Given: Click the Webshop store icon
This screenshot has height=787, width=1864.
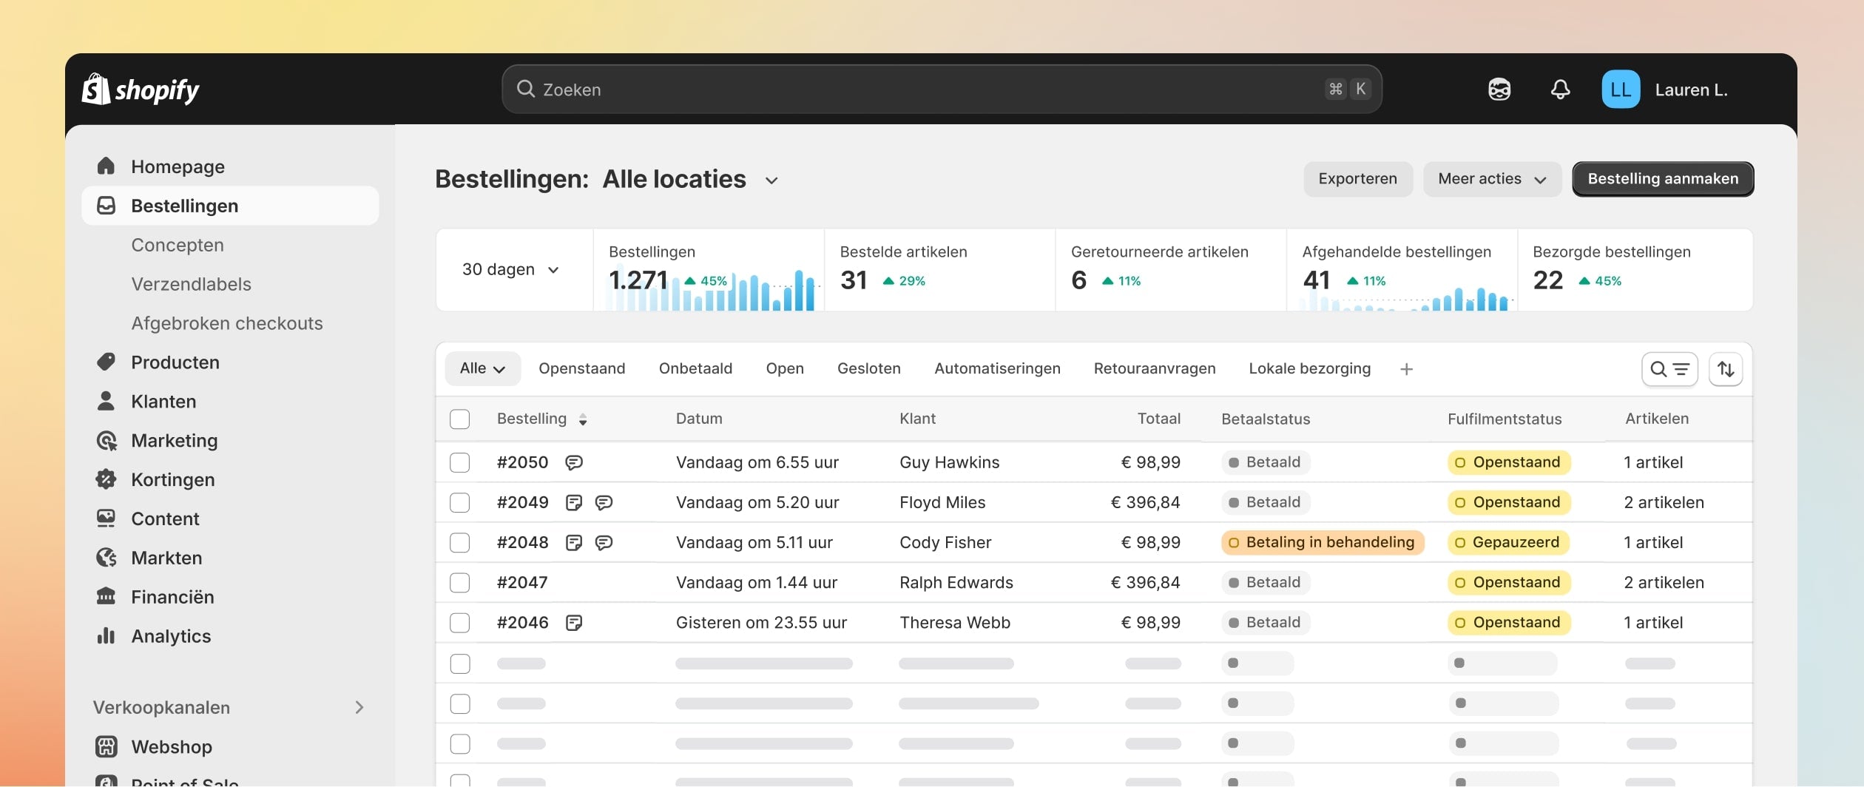Looking at the screenshot, I should pyautogui.click(x=106, y=746).
